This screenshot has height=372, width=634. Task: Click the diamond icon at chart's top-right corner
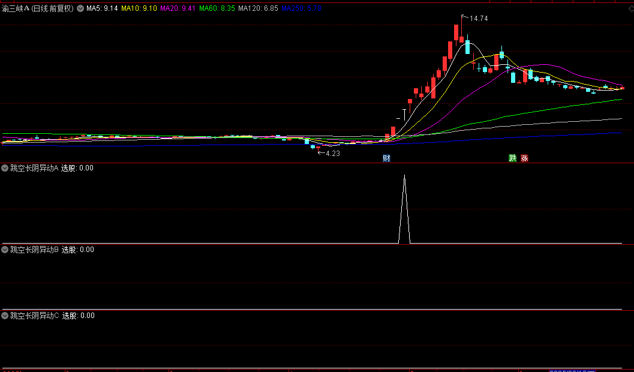coord(630,8)
